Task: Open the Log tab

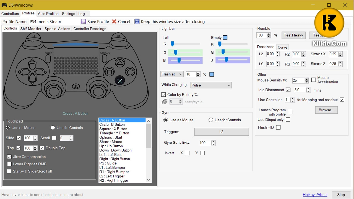Action: 82,14
